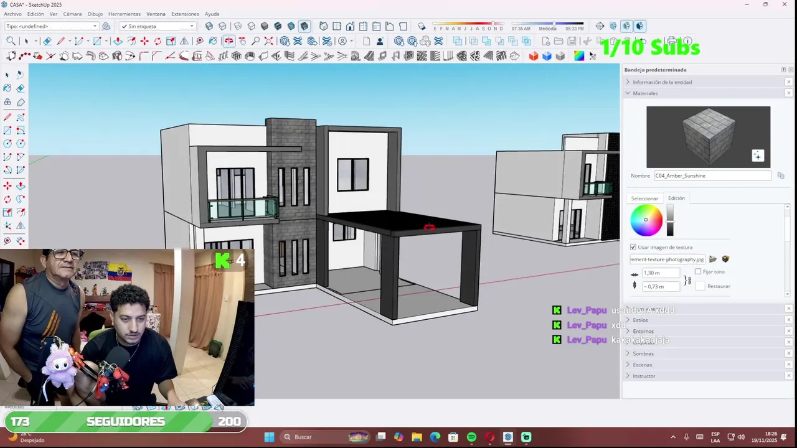Pick a hue on the color wheel
The width and height of the screenshot is (797, 448).
[646, 220]
